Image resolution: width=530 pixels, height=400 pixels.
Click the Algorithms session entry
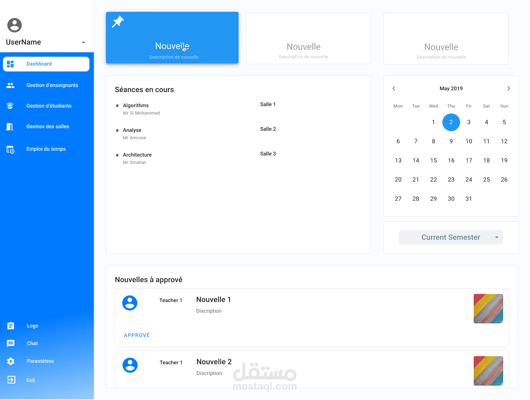(136, 106)
